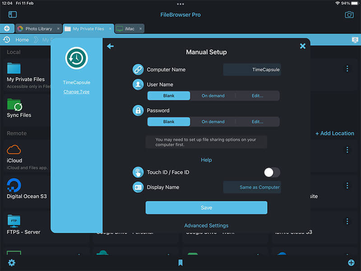Click the bottom-right add plus icon

tap(351, 263)
